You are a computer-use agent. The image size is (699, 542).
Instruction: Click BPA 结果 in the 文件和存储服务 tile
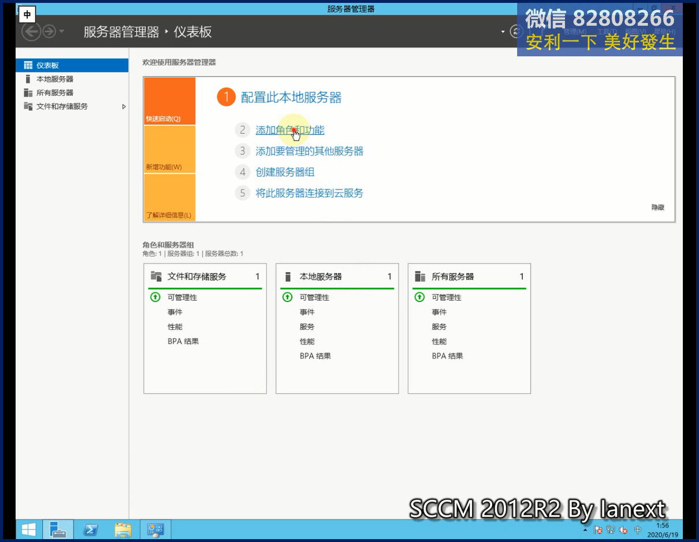pos(183,341)
